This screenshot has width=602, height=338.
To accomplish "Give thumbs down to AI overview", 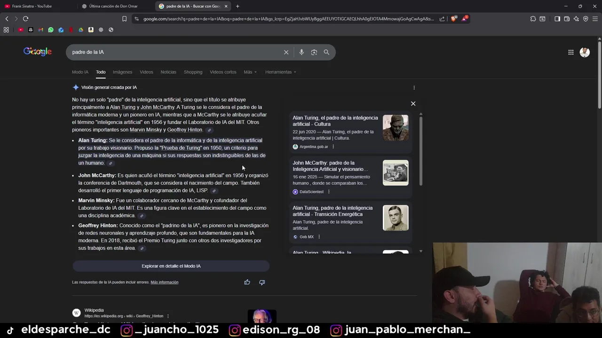I will click(262, 282).
